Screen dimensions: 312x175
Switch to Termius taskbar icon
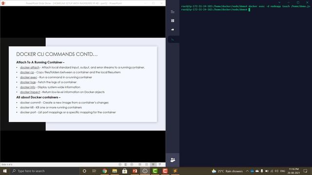[x=145, y=171]
